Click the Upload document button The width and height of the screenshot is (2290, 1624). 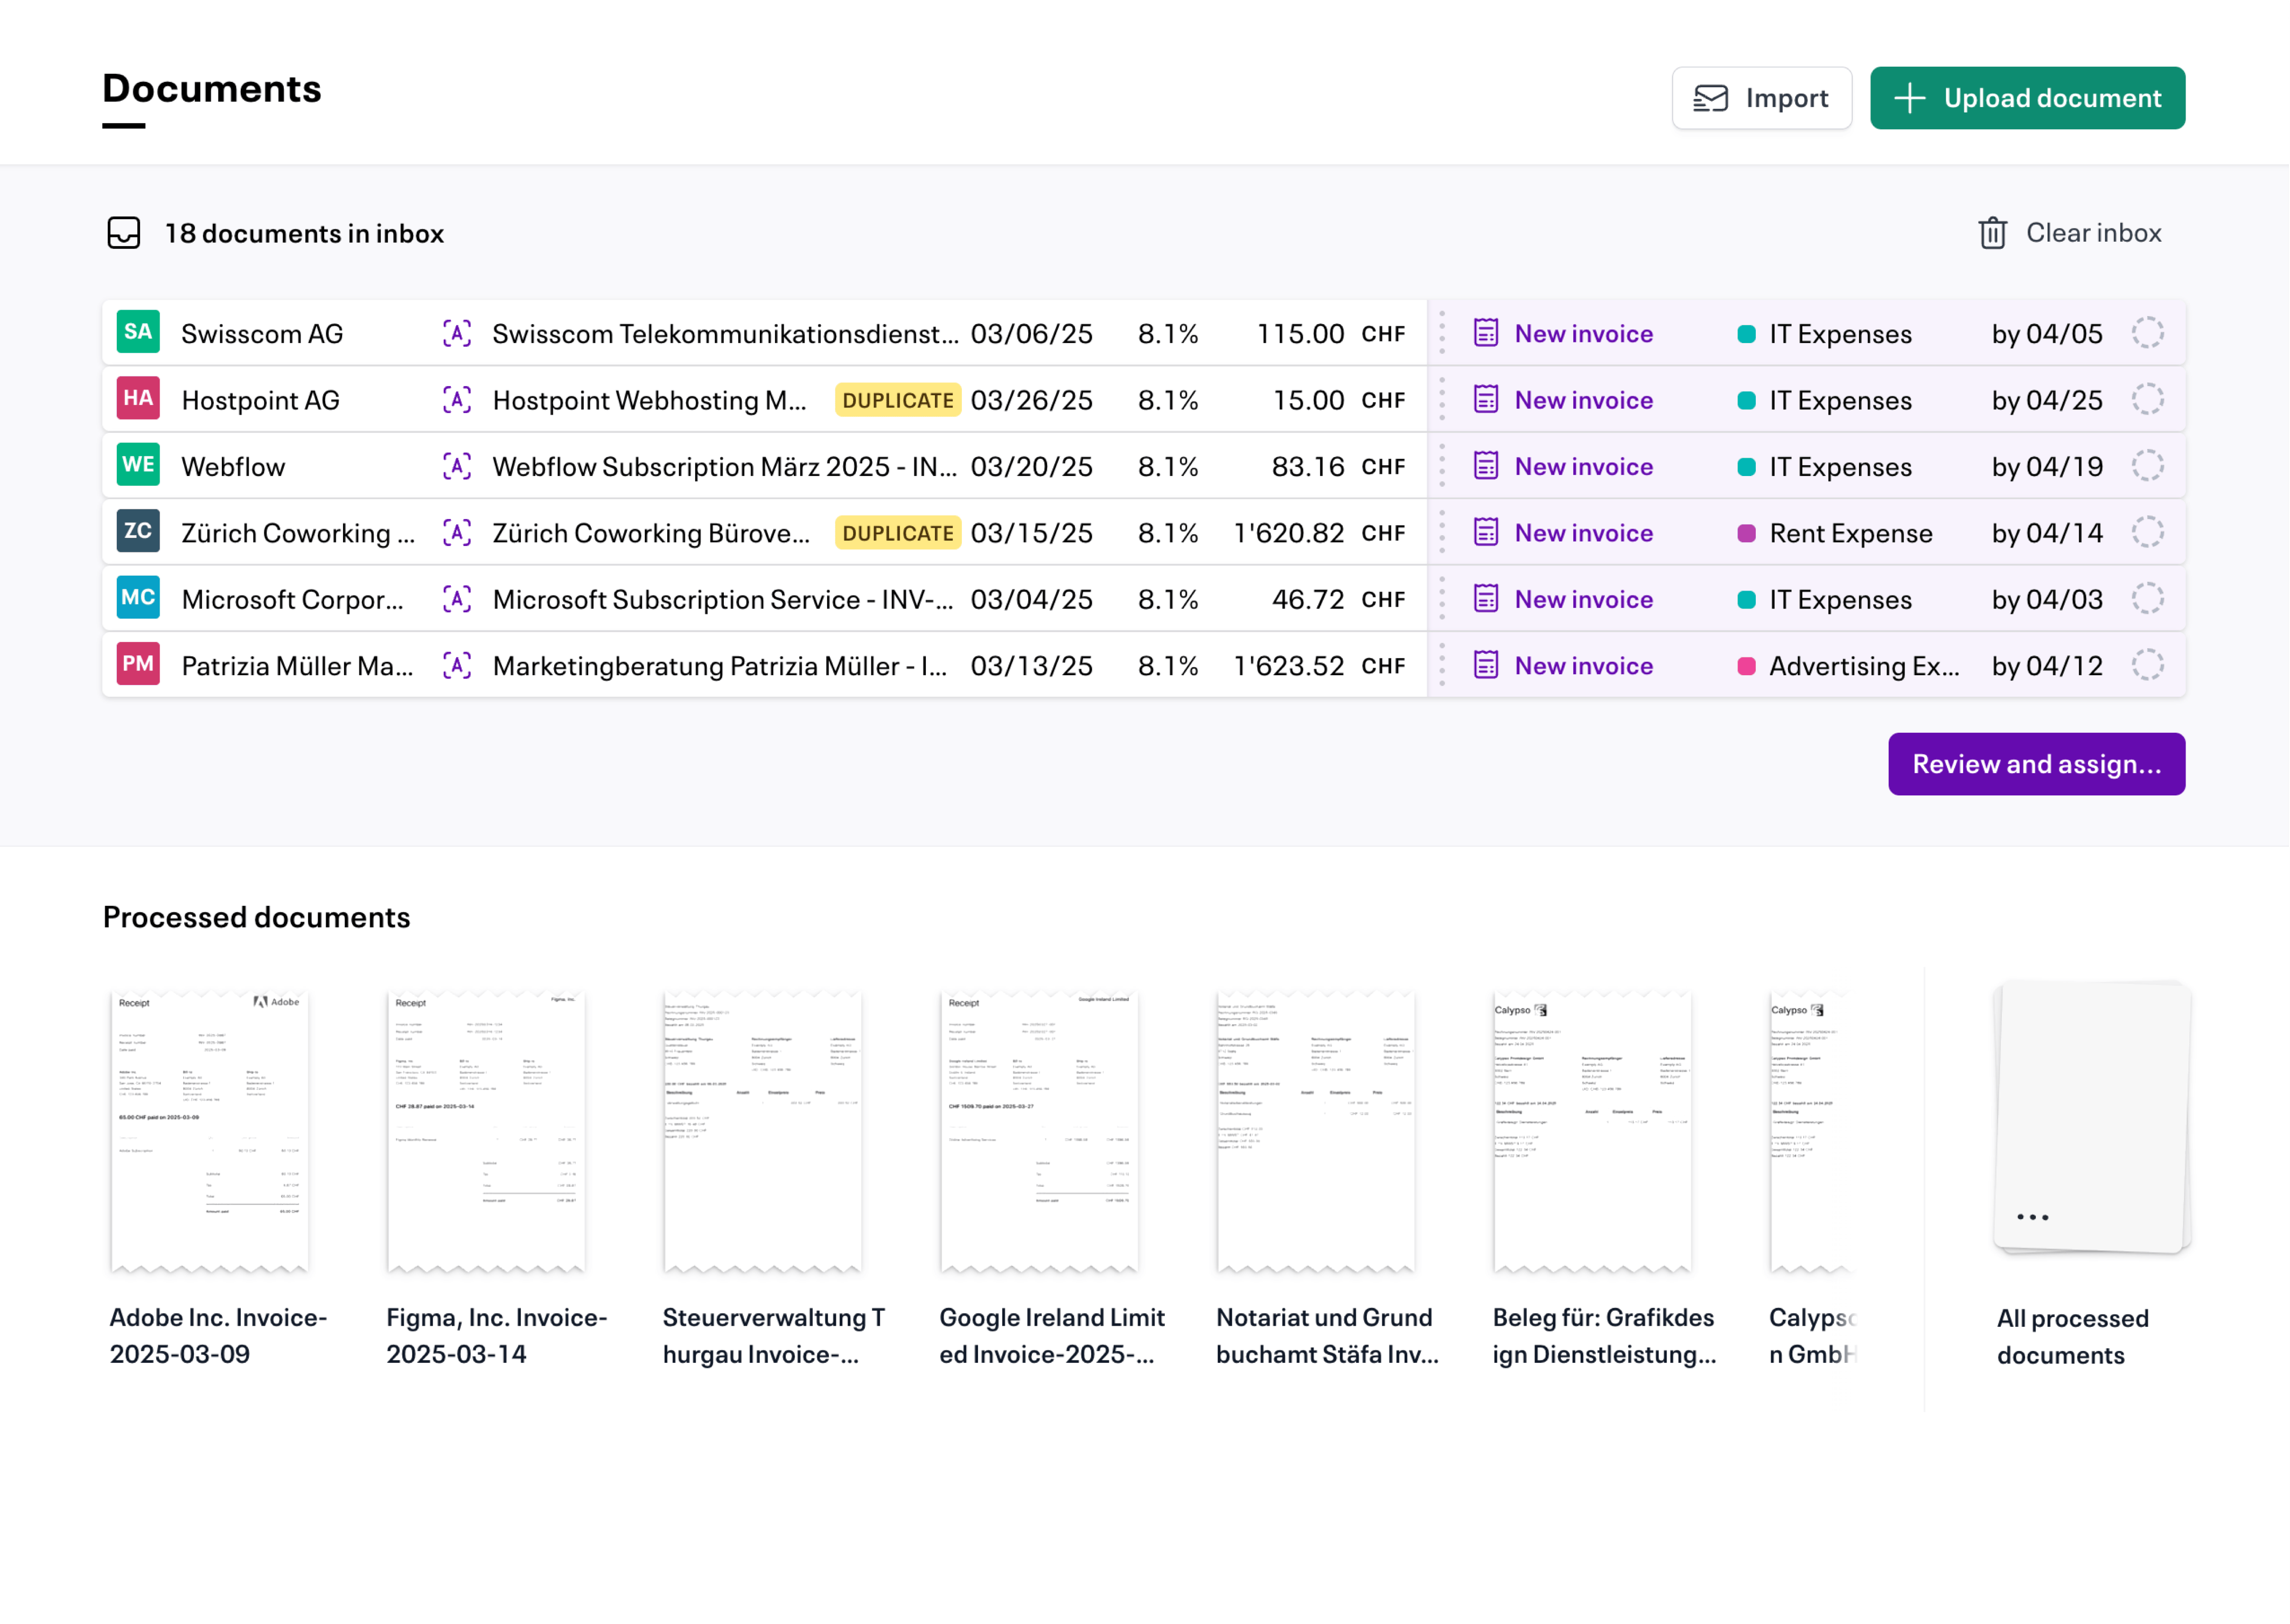(x=2027, y=98)
